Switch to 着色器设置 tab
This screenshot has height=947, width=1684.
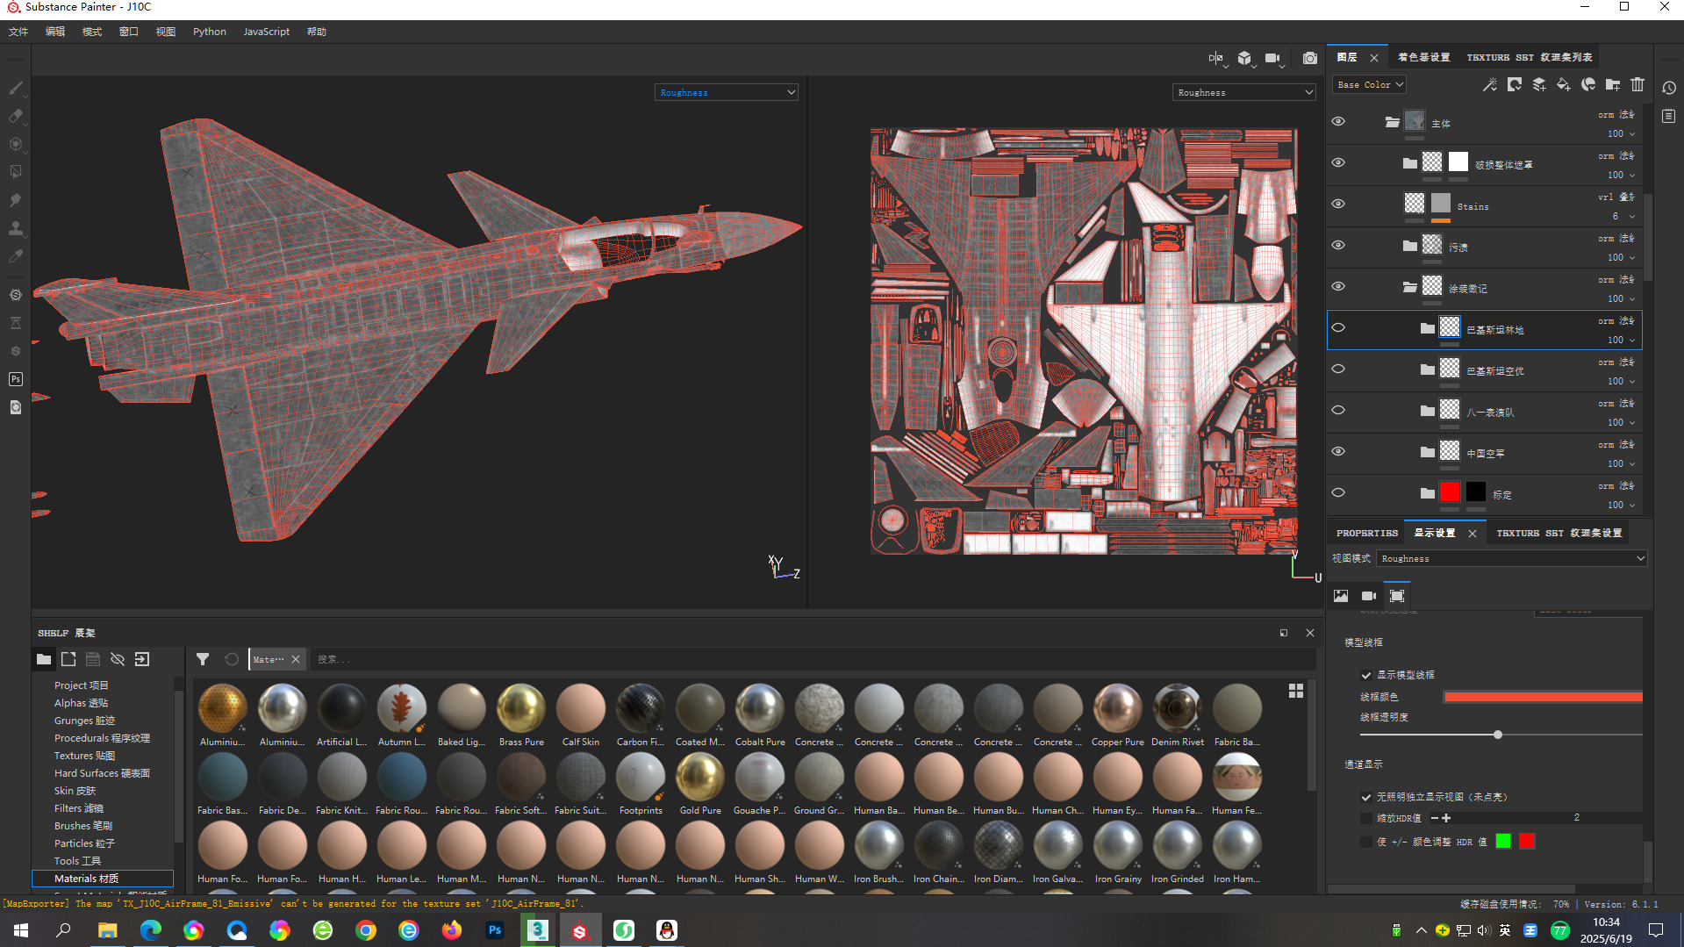[1423, 57]
